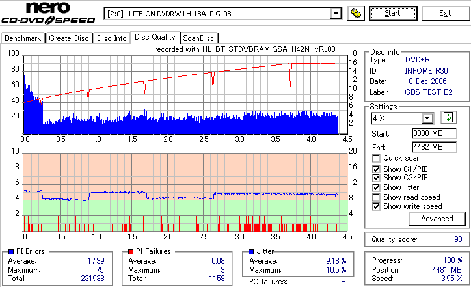Click the Jitter average 9.18 %
The width and height of the screenshot is (471, 287).
point(336,261)
